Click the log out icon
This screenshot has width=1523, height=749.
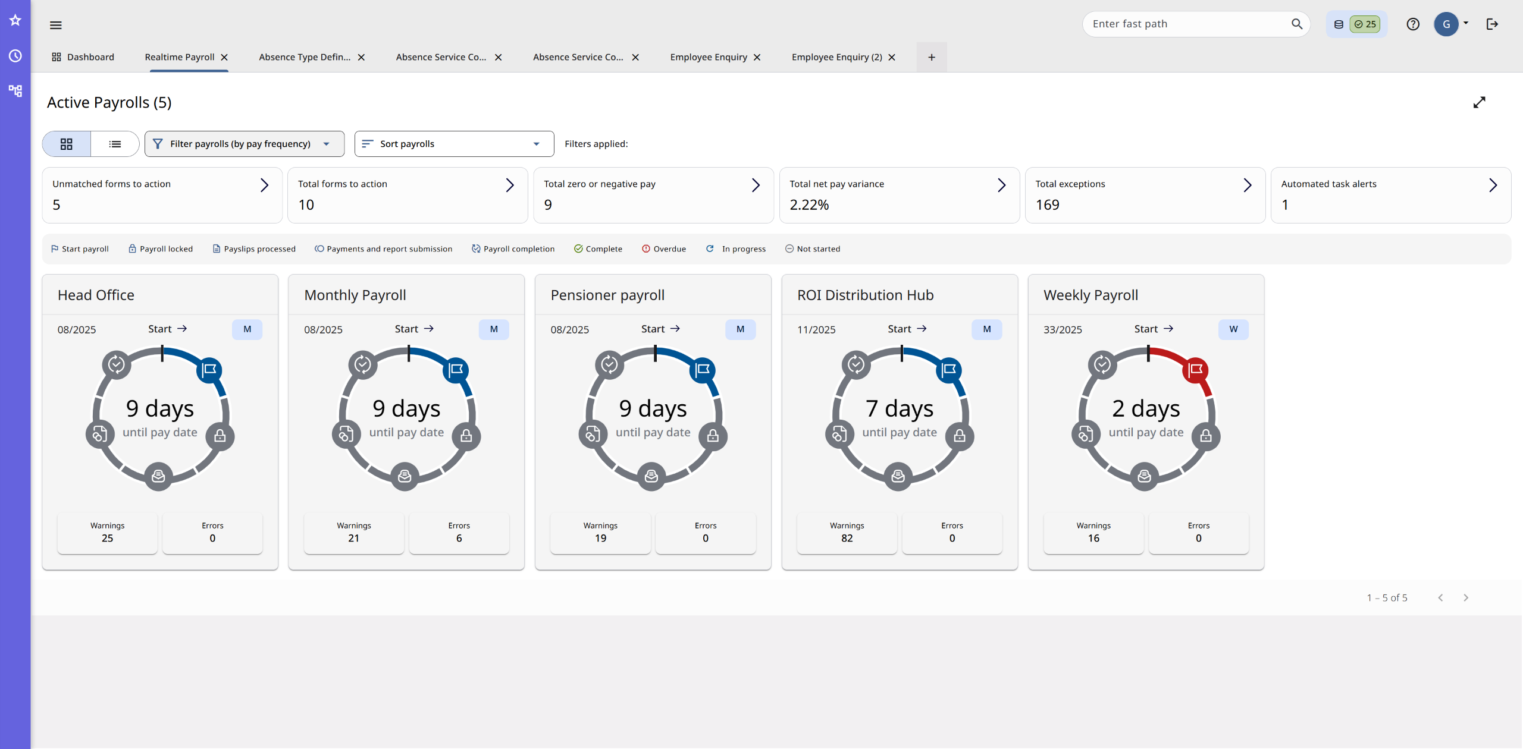pos(1492,24)
